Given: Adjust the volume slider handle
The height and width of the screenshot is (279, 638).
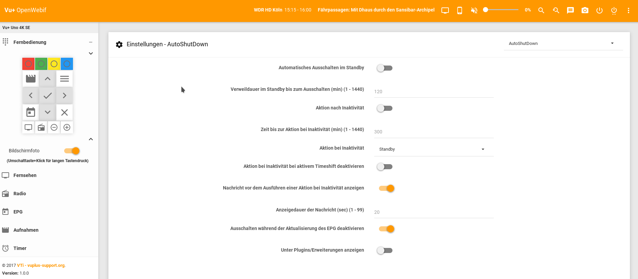Looking at the screenshot, I should tap(486, 10).
